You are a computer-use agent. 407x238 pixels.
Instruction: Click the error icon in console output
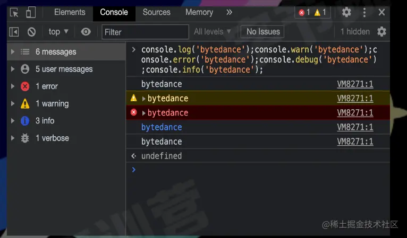coord(133,112)
